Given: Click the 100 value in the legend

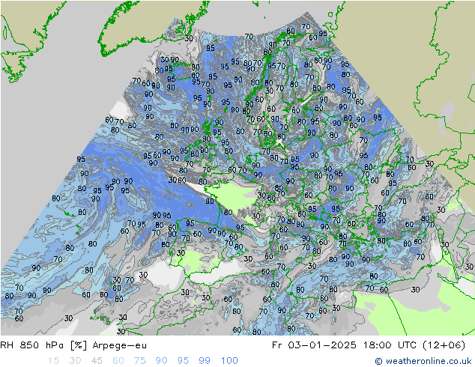Looking at the screenshot, I should click(229, 361).
